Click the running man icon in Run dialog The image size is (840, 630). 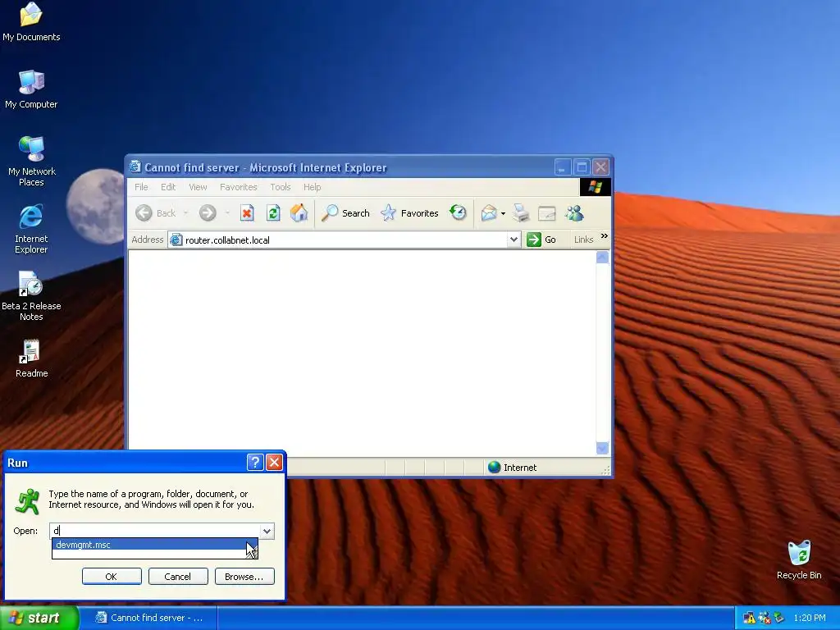(x=27, y=501)
